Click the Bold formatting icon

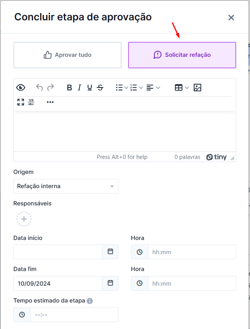69,88
